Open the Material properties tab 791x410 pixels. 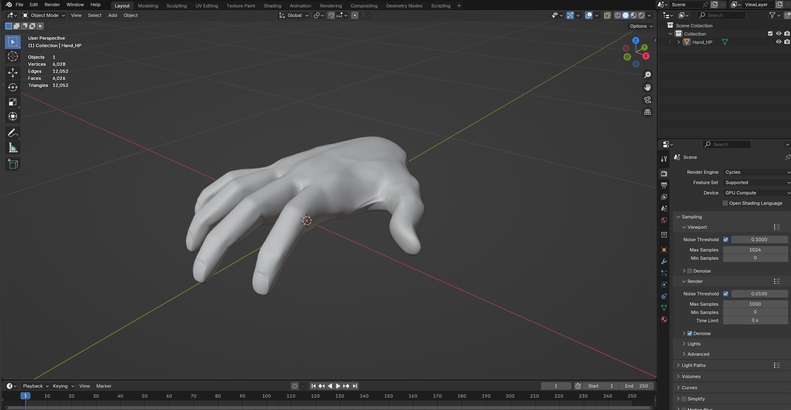tap(664, 319)
